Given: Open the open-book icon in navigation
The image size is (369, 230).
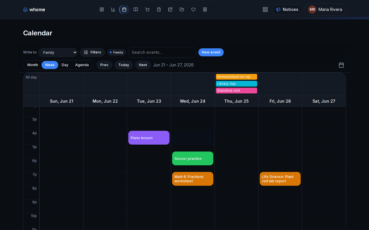Looking at the screenshot, I should [136, 9].
